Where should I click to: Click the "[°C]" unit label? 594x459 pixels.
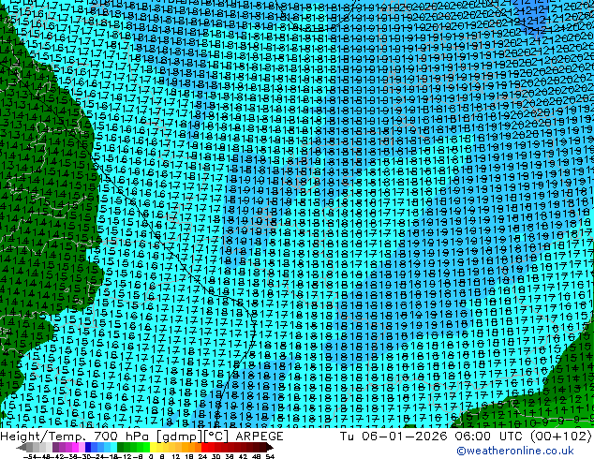(x=216, y=437)
